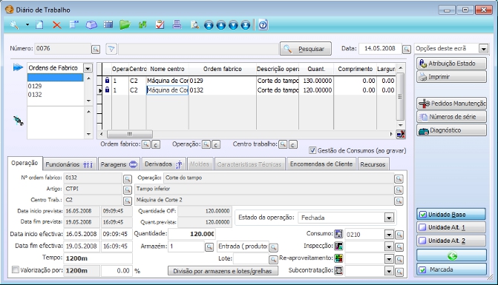Click the Ordem fabrico cell 0129 in grid
498x285 pixels.
(223, 81)
